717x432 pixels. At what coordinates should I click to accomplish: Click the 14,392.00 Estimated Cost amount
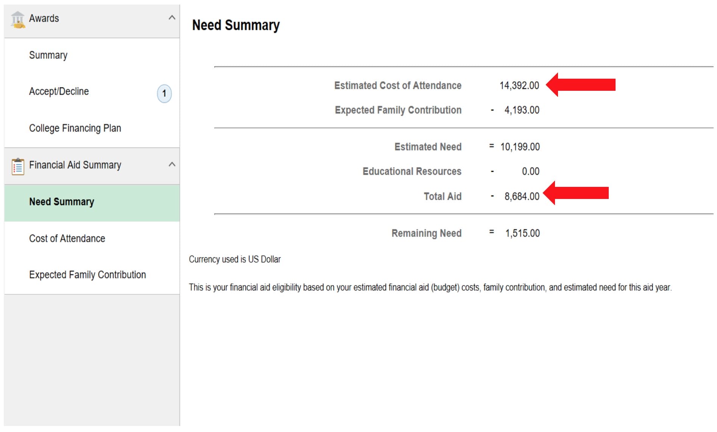pos(519,85)
